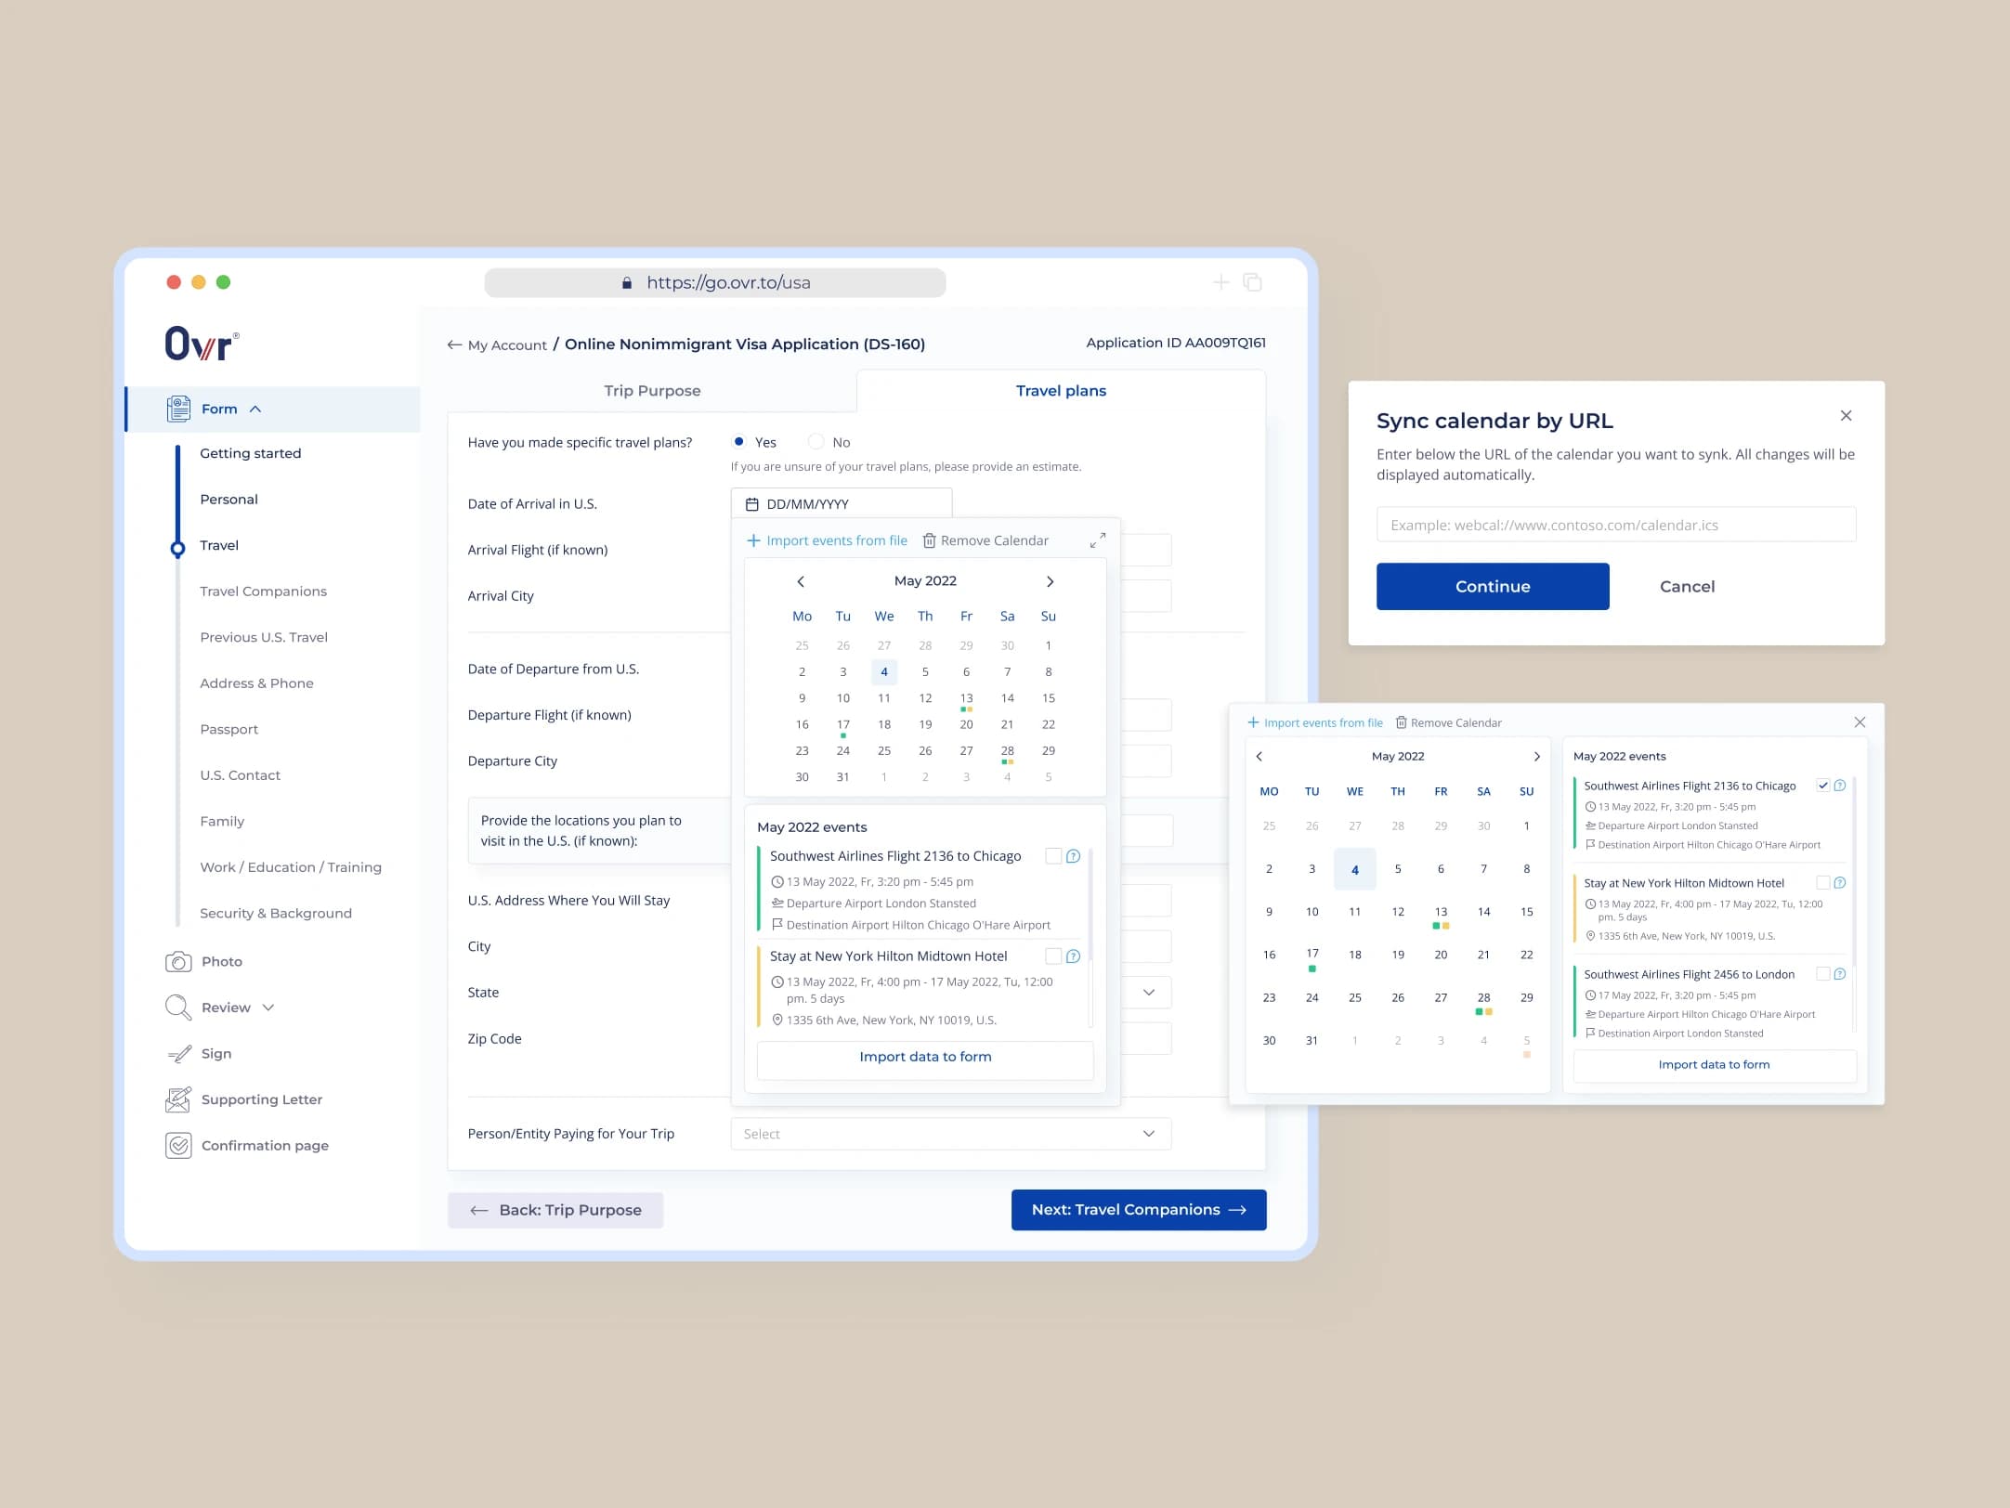Open the Supporting Letter envelope icon

click(178, 1099)
